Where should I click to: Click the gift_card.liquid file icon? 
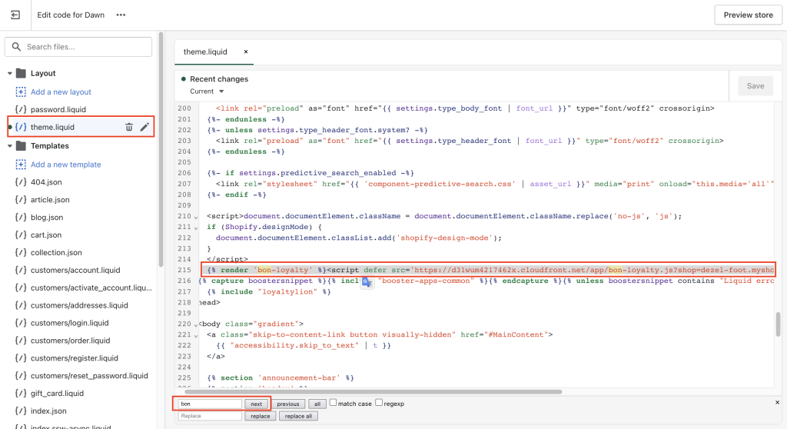(21, 393)
